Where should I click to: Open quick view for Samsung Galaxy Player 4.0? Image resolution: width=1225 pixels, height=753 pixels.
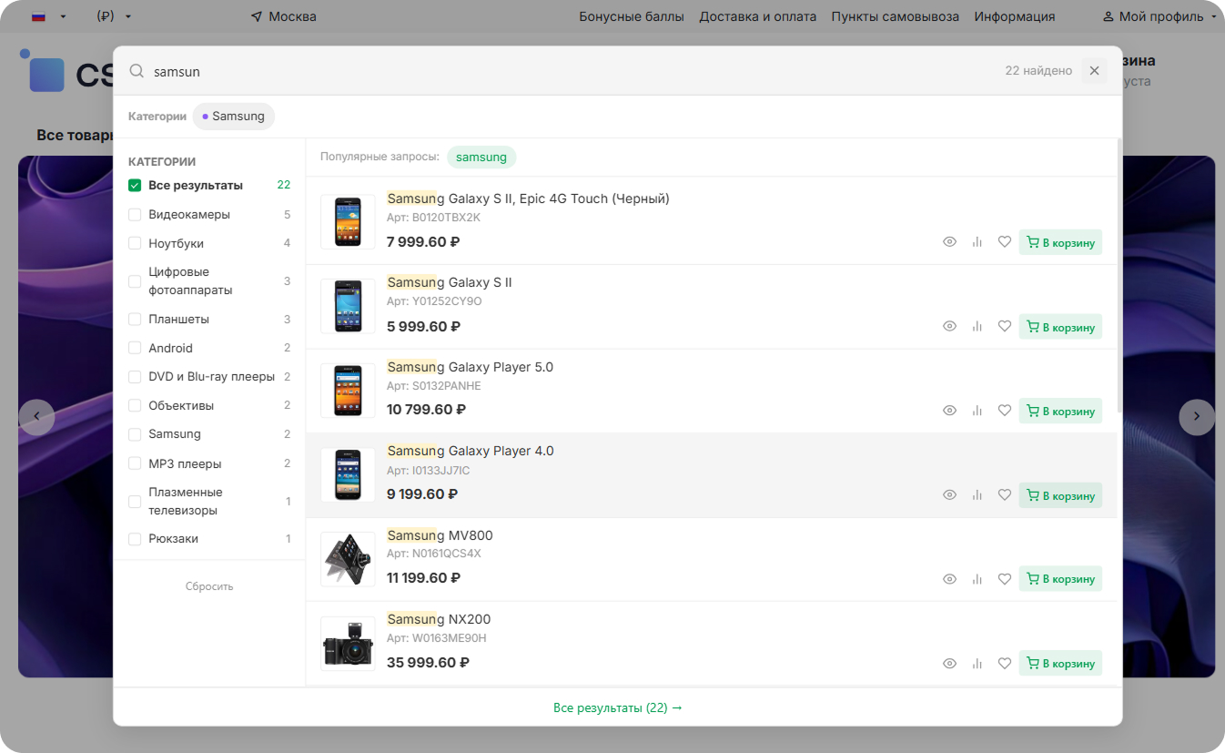click(x=949, y=495)
